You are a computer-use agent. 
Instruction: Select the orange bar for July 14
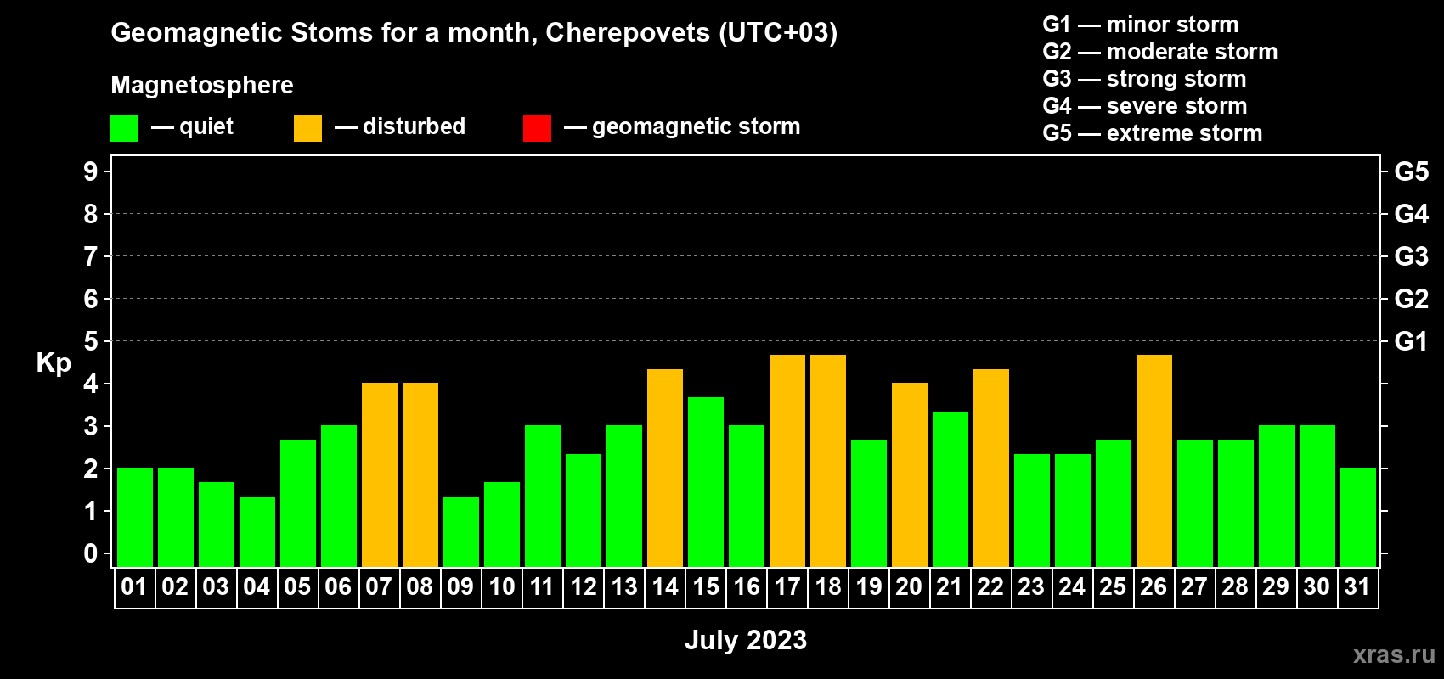tap(665, 468)
